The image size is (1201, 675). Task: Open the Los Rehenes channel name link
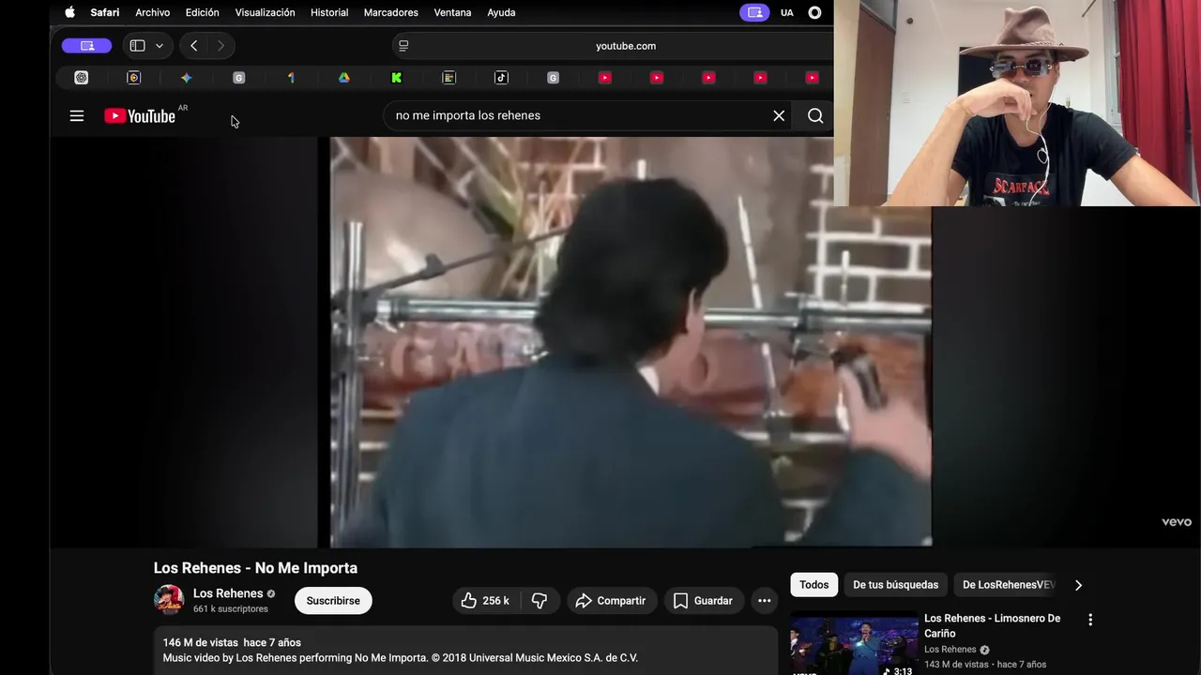pyautogui.click(x=228, y=593)
